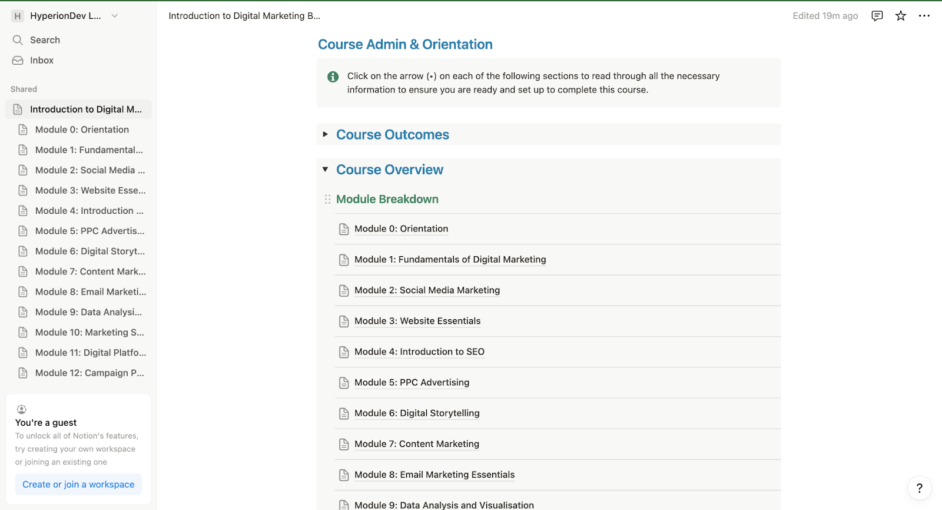Star this page as favorite
Screen dimensions: 942x510
click(x=900, y=16)
